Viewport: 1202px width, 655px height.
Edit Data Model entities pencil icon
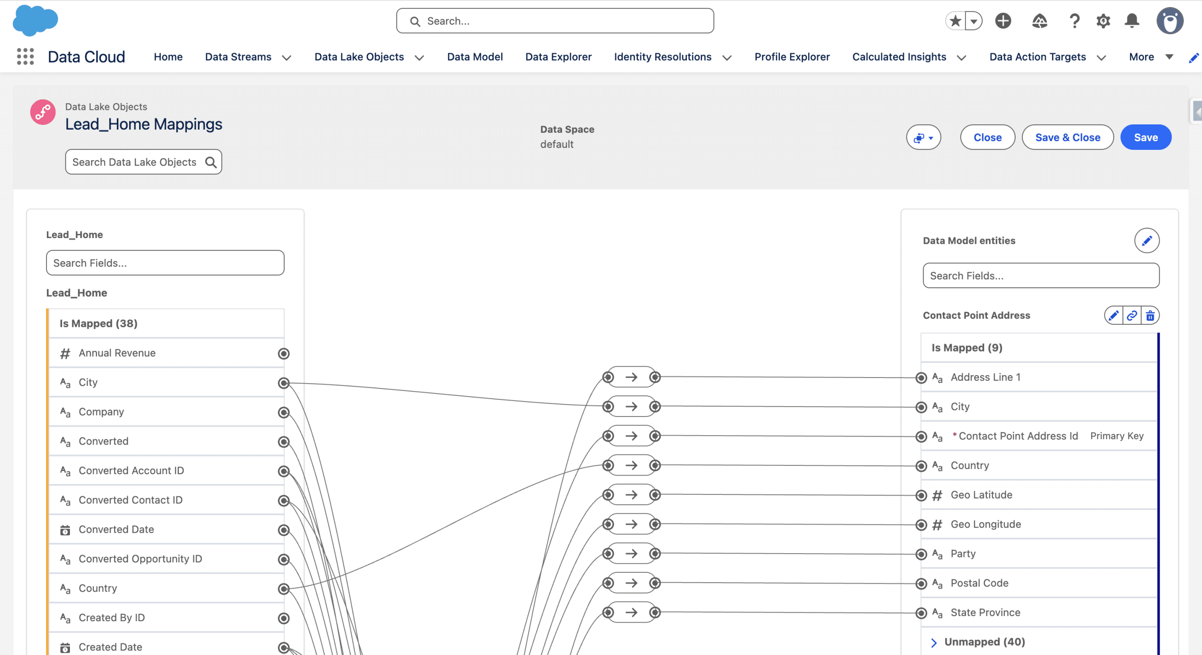click(1147, 241)
